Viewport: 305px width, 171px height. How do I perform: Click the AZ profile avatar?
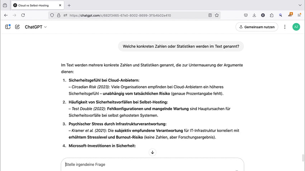click(296, 27)
